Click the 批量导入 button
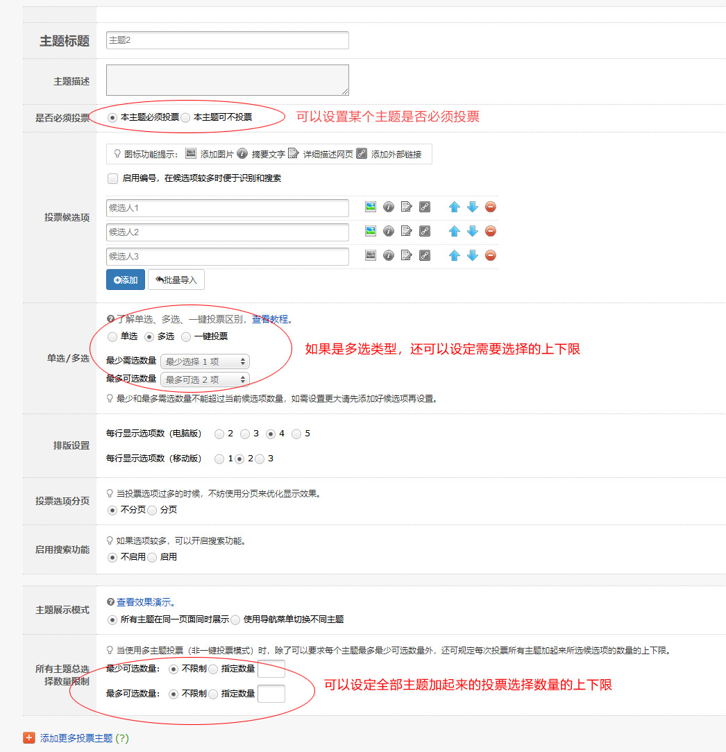This screenshot has width=726, height=752. point(176,280)
